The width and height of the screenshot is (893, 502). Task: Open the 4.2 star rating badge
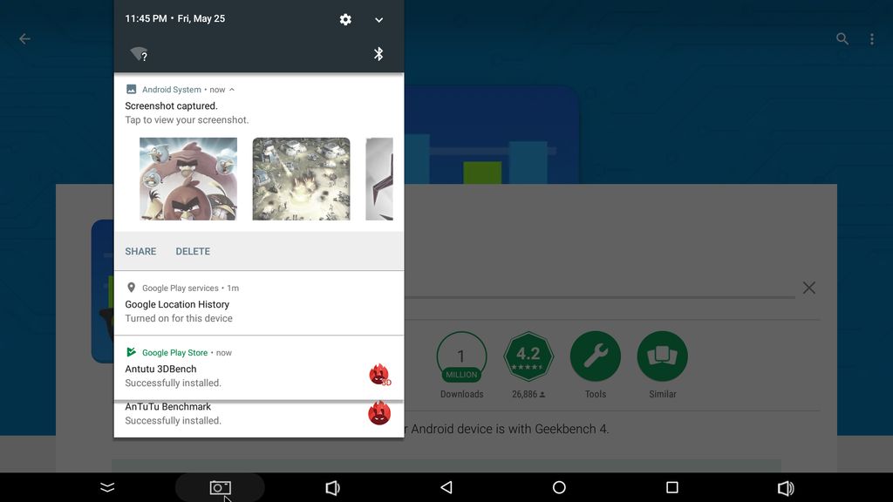click(528, 356)
